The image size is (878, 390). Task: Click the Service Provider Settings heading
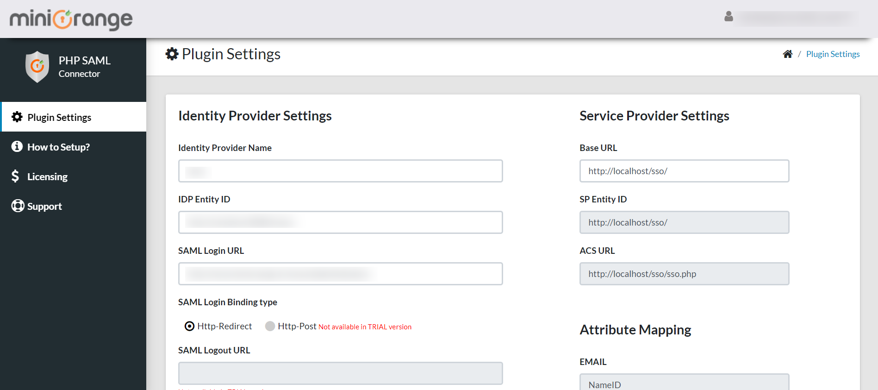point(654,116)
